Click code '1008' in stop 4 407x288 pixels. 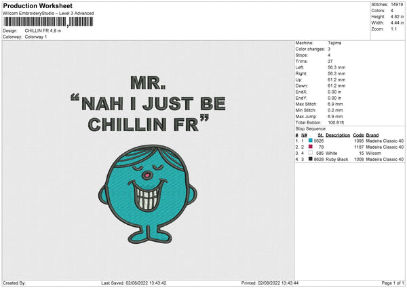point(359,160)
